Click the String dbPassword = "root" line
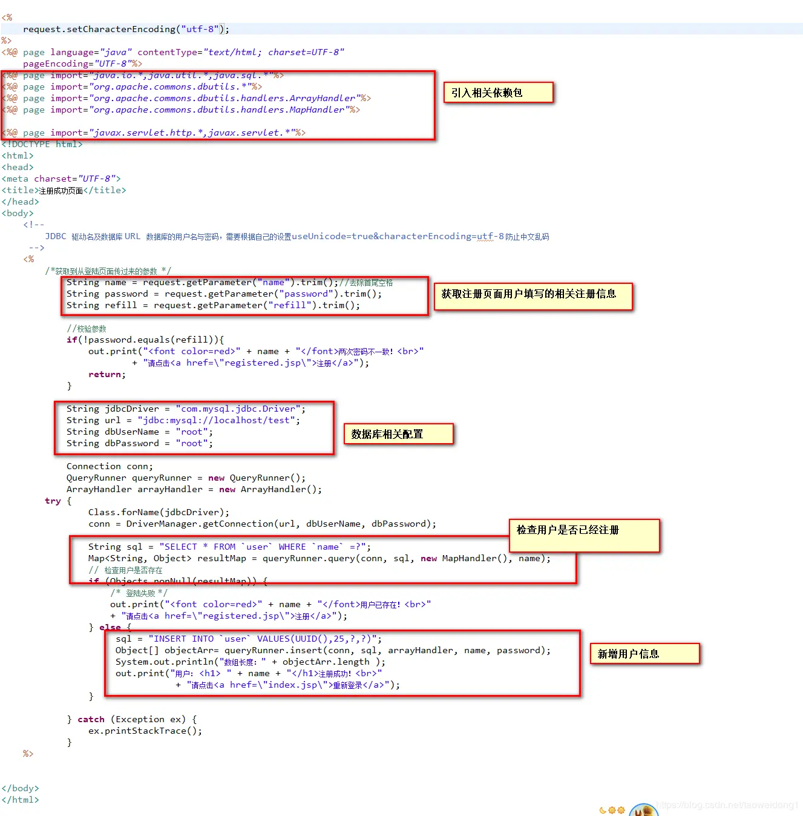 coord(140,443)
